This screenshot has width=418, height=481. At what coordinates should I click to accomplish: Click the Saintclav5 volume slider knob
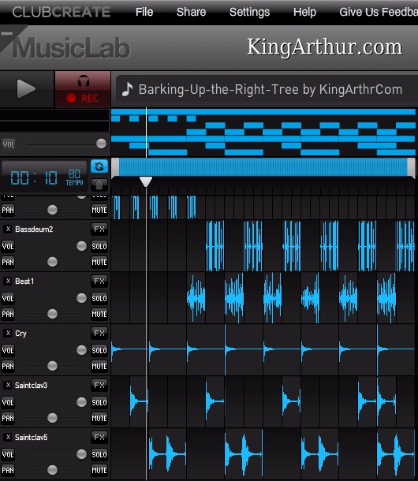[82, 454]
